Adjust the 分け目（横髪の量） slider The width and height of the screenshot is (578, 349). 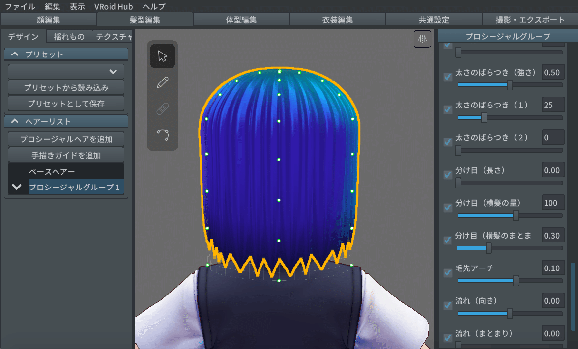[510, 216]
